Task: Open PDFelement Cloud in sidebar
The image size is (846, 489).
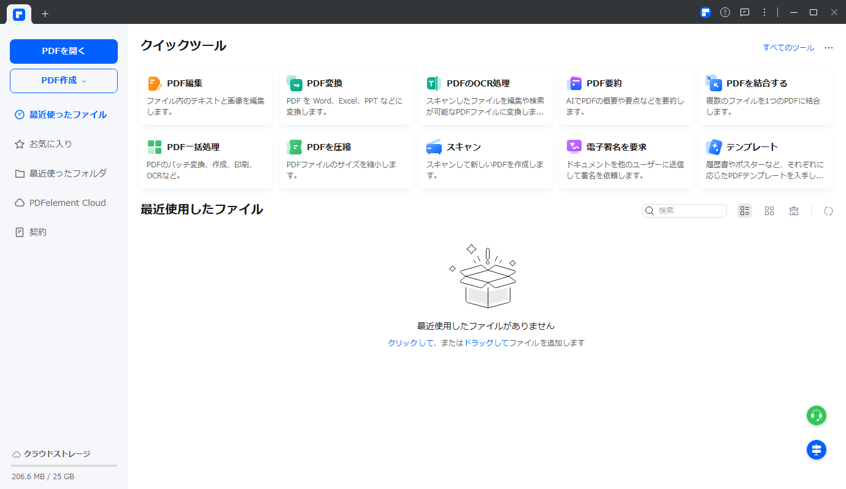Action: coord(61,203)
